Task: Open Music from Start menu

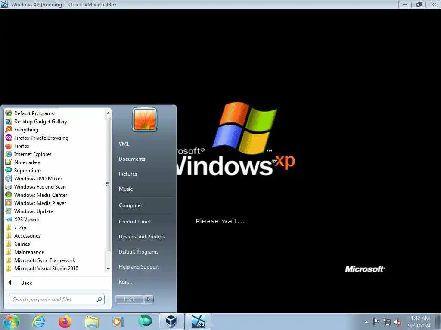Action: 125,189
